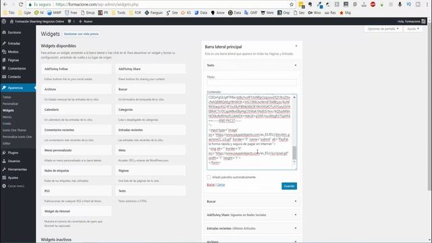Screen dimensions: 432x243
Task: Open the WordPress logo menu
Action: point(3,21)
